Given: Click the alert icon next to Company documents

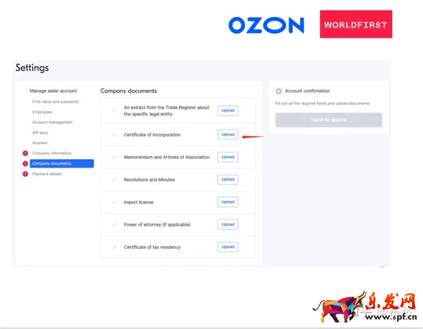Looking at the screenshot, I should tap(25, 164).
